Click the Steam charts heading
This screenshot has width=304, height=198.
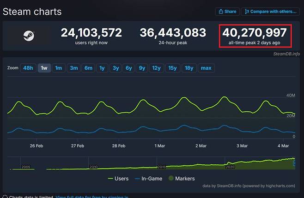tap(32, 12)
